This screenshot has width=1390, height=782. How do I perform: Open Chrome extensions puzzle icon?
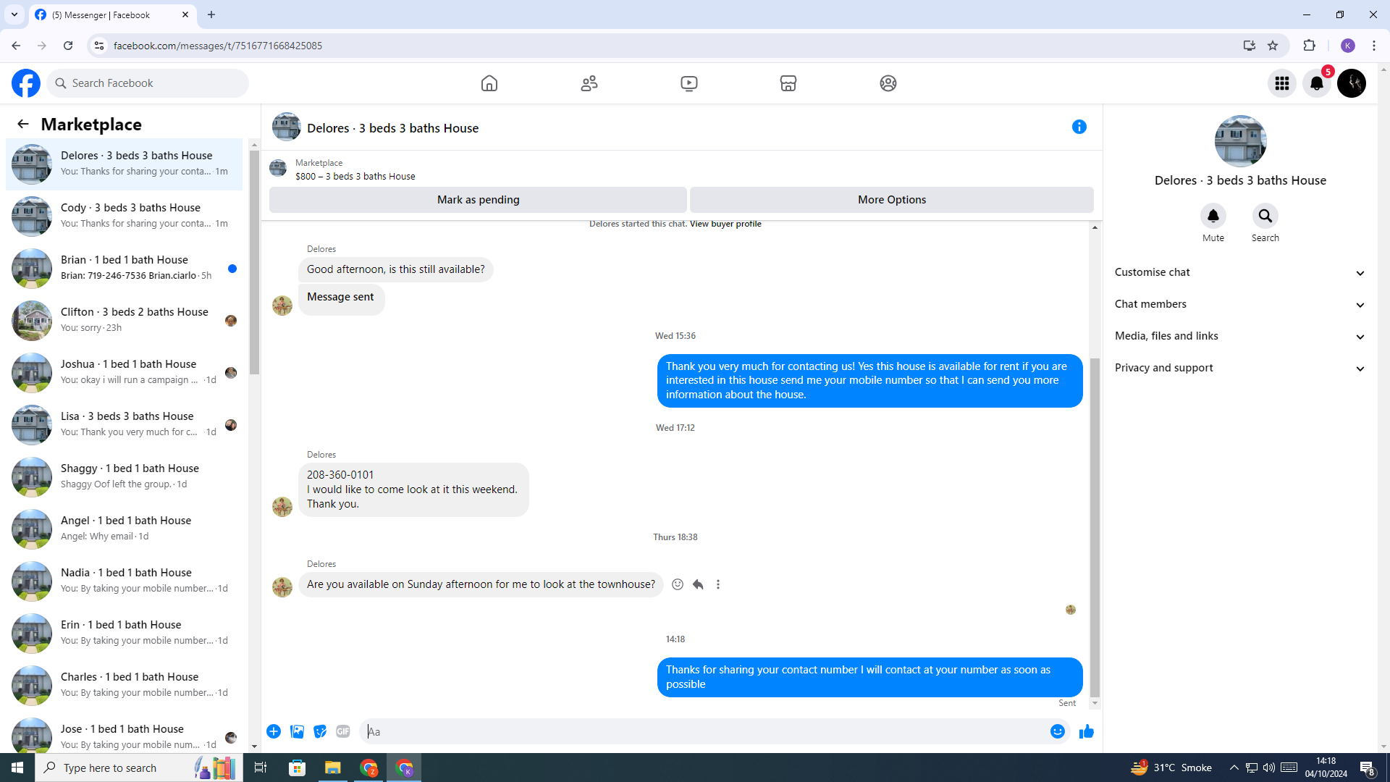(x=1310, y=46)
